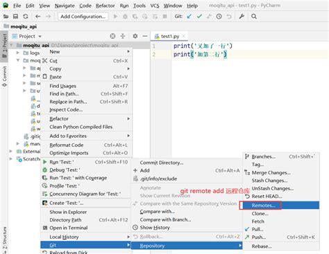This screenshot has height=254, width=329.
Task: Click the Run green play toolbar icon
Action: (x=115, y=17)
